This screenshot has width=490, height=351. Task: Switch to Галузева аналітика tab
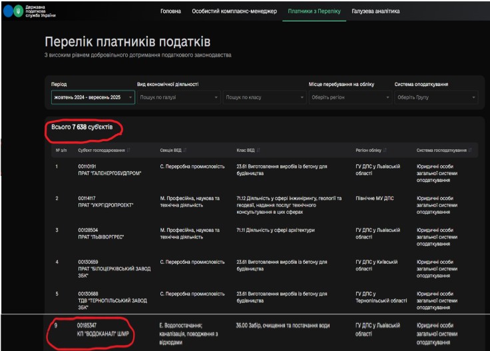tap(376, 11)
